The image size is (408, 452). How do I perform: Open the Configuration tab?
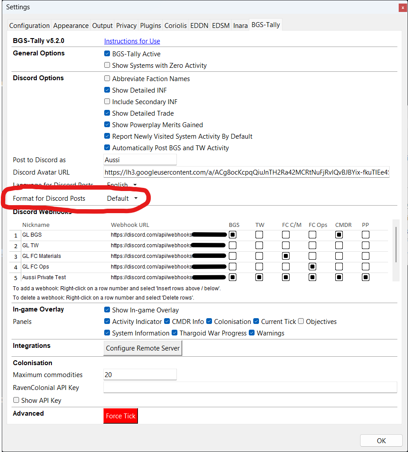tap(29, 26)
